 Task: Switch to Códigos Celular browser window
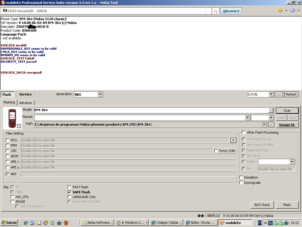coord(166,223)
